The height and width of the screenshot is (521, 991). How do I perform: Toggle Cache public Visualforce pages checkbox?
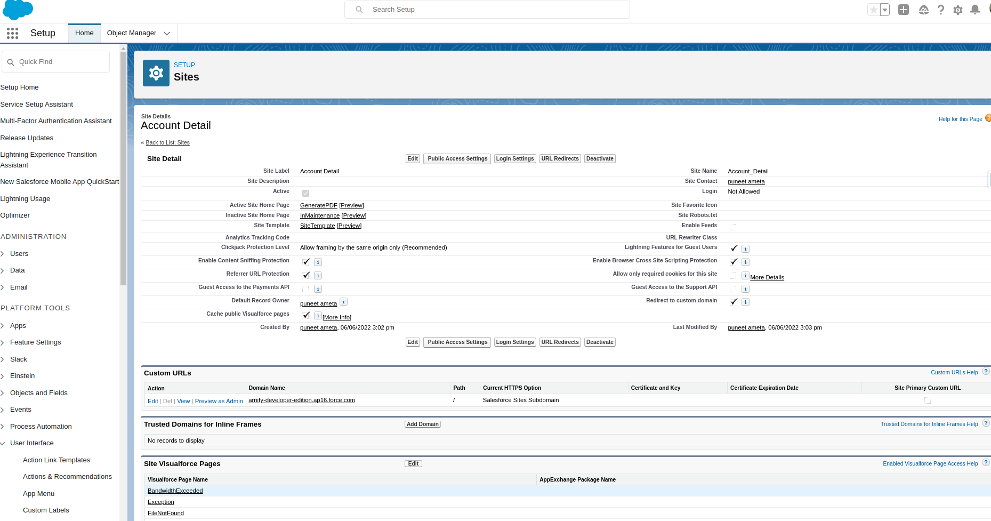coord(306,315)
